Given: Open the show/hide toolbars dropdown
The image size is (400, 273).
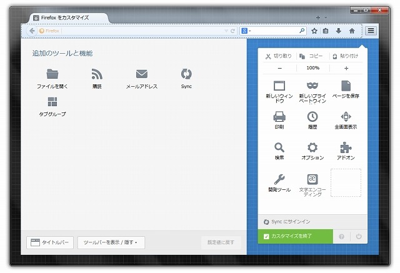Looking at the screenshot, I should [111, 242].
